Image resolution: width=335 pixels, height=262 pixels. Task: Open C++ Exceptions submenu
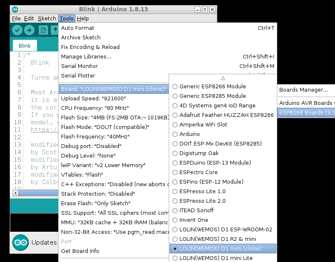click(114, 184)
